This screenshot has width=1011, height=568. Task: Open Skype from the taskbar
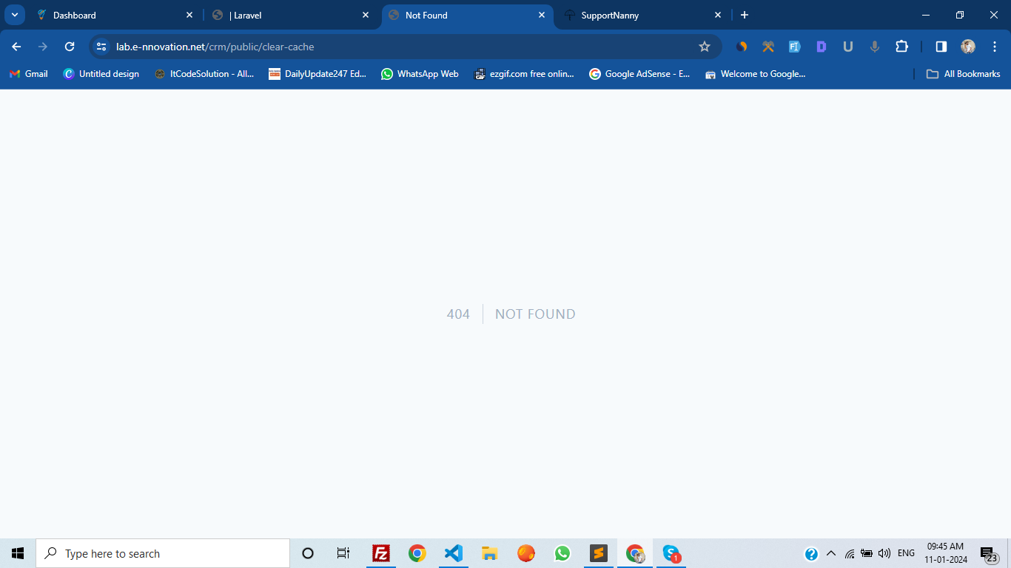(x=671, y=553)
